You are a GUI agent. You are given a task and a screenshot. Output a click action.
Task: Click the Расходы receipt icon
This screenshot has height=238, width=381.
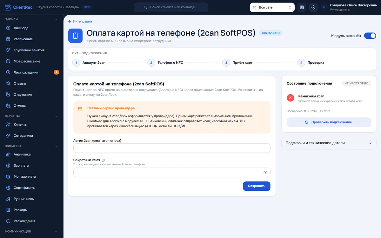click(9, 210)
